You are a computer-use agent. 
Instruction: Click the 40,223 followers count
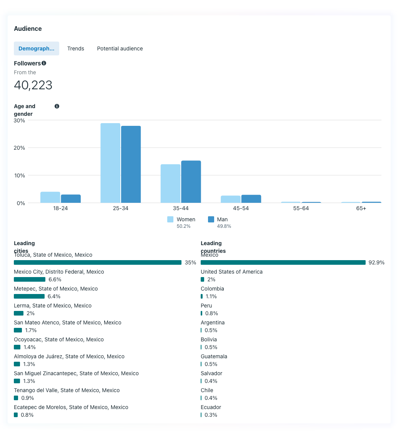click(33, 85)
